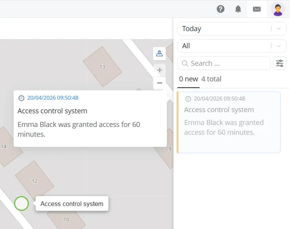Click building number 10 on the map
Image resolution: width=290 pixels, height=229 pixels.
[x=66, y=219]
